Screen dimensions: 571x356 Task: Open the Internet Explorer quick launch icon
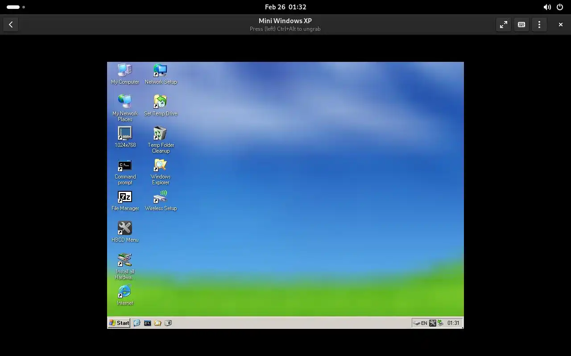pos(137,323)
